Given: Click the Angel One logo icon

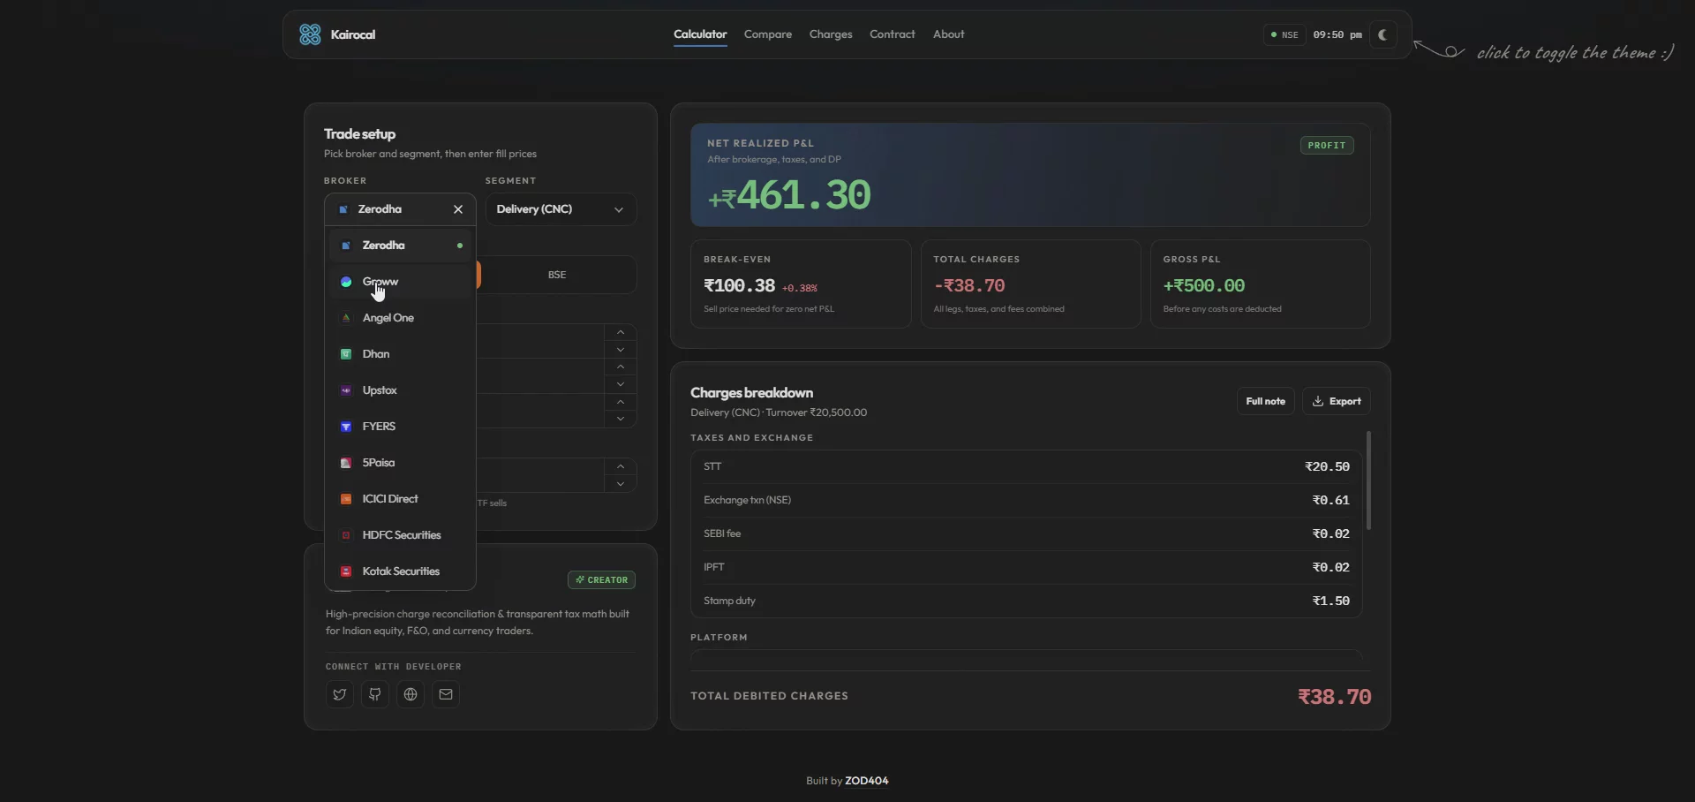Looking at the screenshot, I should coord(346,318).
